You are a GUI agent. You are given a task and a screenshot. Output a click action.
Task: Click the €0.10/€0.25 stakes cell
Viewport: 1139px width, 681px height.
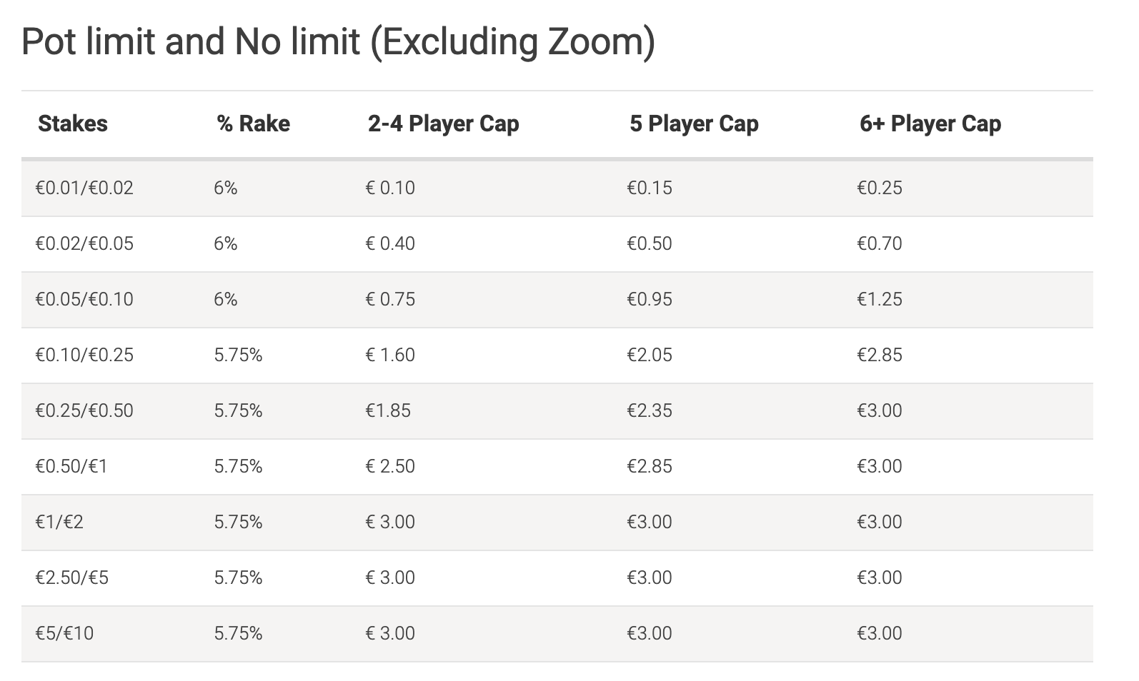click(84, 355)
